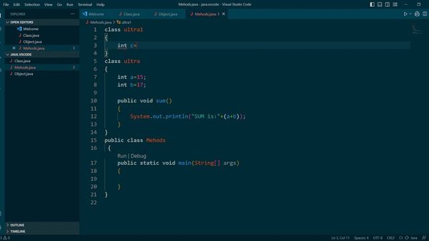Run the Java file with the play icon

(406, 14)
